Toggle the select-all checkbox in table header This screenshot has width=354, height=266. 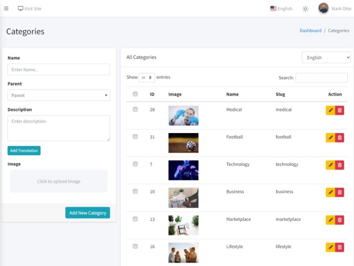tap(135, 94)
